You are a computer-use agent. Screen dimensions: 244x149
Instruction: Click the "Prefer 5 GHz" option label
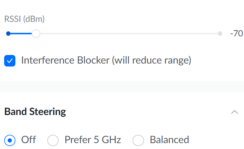(x=93, y=140)
